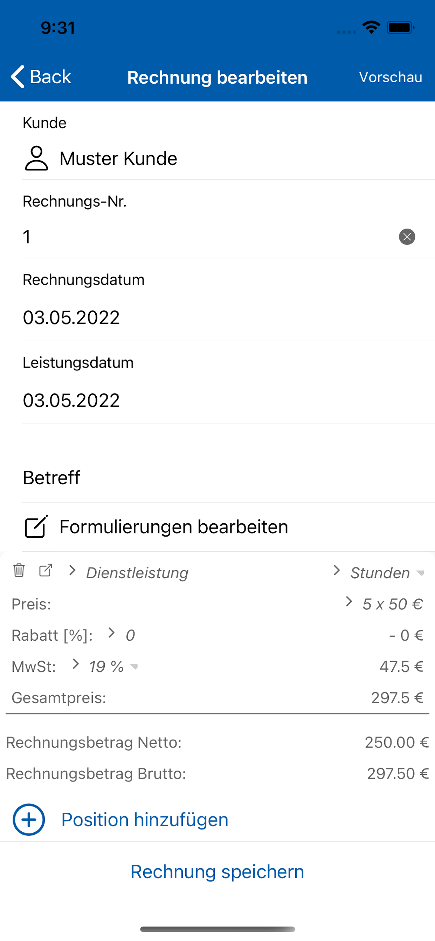The image size is (435, 941).
Task: Edit the price 5 x 50 €
Action: [x=392, y=604]
